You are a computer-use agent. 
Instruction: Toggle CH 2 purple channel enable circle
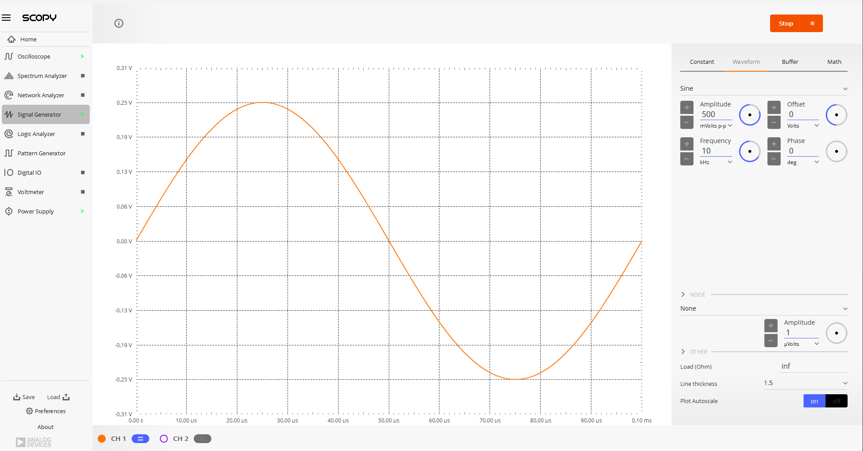(x=164, y=439)
